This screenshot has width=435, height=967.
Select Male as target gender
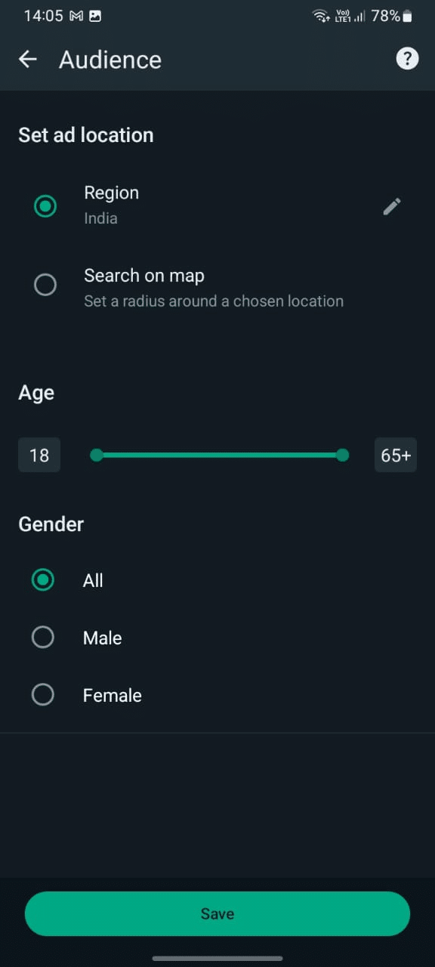coord(43,637)
